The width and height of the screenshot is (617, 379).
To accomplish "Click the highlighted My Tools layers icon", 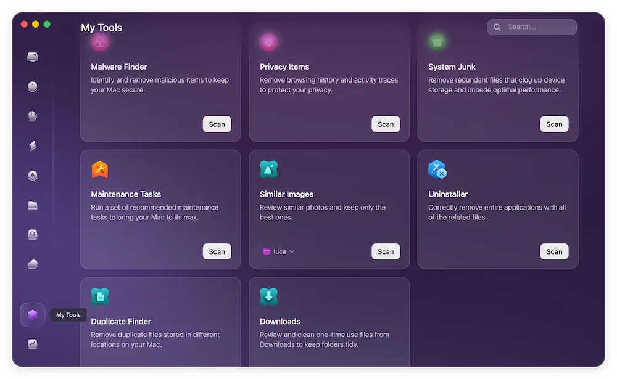I will (33, 314).
